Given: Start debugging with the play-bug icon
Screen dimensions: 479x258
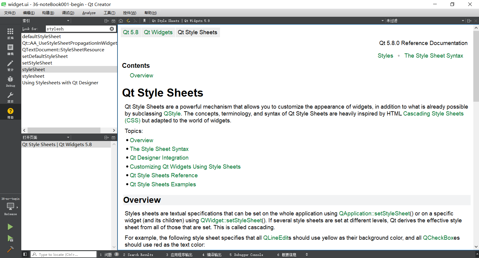Looking at the screenshot, I should point(10,238).
